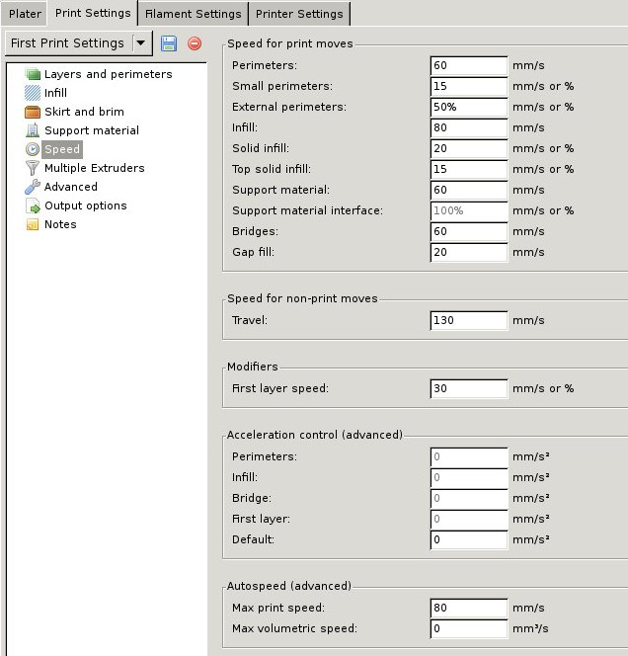Select Multiple Extruders in sidebar
Viewport: 628px width, 656px height.
(x=94, y=168)
